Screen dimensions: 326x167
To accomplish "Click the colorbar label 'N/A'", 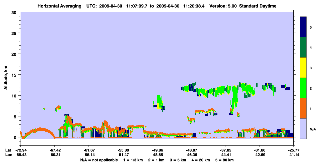I will tap(312, 129).
